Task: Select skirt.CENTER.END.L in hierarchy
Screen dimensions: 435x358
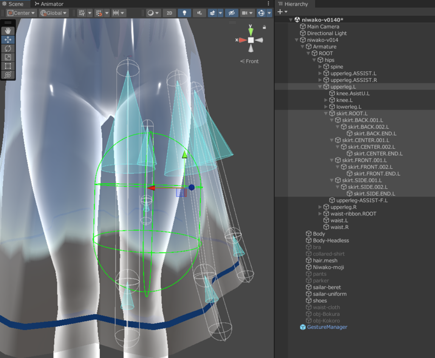Action: pyautogui.click(x=378, y=153)
